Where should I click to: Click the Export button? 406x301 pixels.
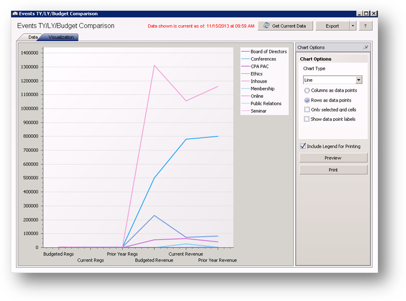click(x=332, y=26)
